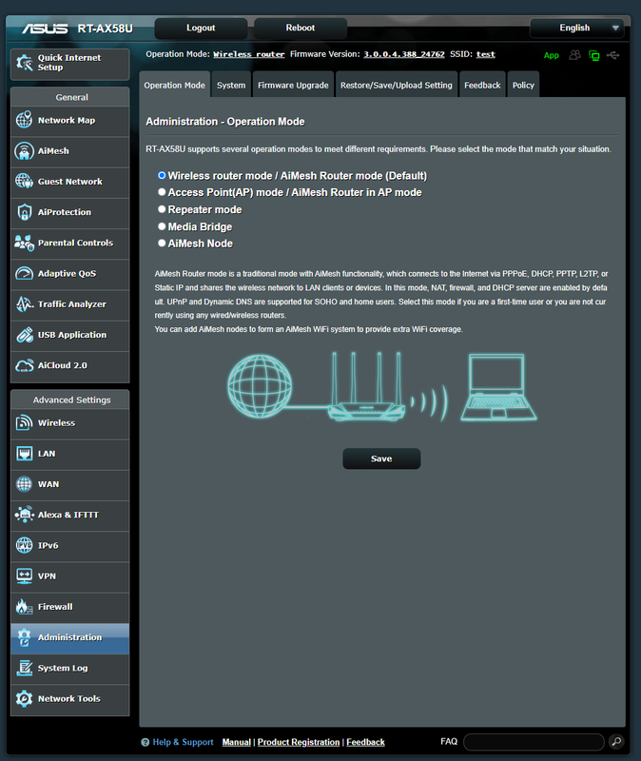
Task: Open the AiMesh sidebar icon
Action: coord(25,151)
